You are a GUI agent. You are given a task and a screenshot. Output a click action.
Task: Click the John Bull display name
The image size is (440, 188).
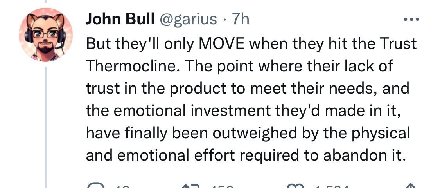(120, 19)
